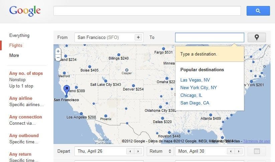Select the Reno $389 map dot
The image size is (275, 162).
click(x=76, y=87)
